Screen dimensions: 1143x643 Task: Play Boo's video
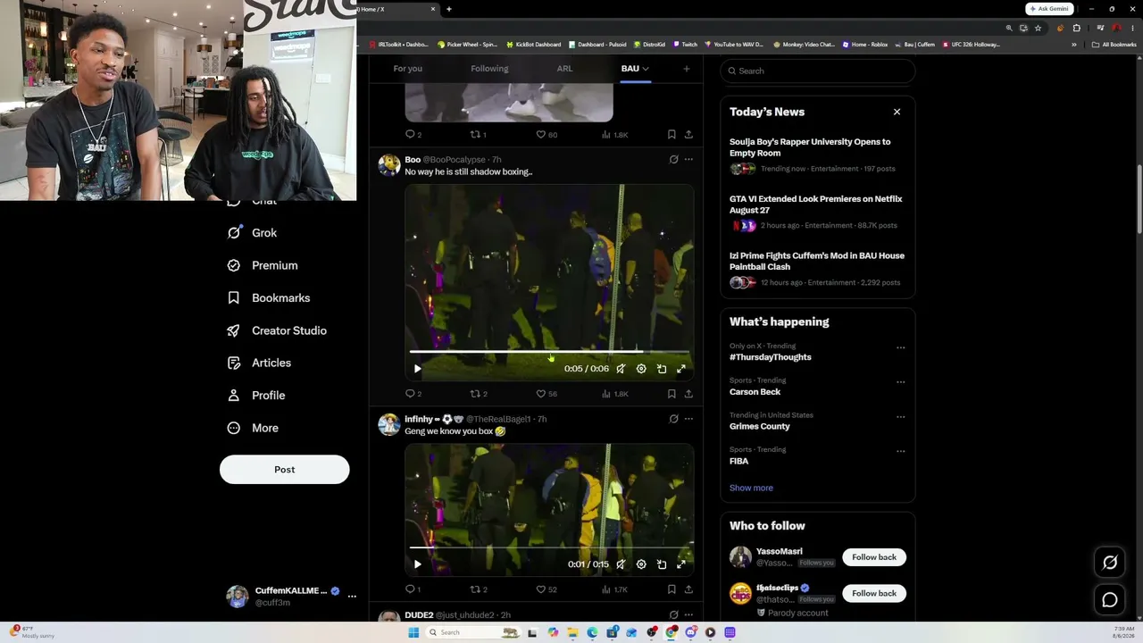[417, 369]
